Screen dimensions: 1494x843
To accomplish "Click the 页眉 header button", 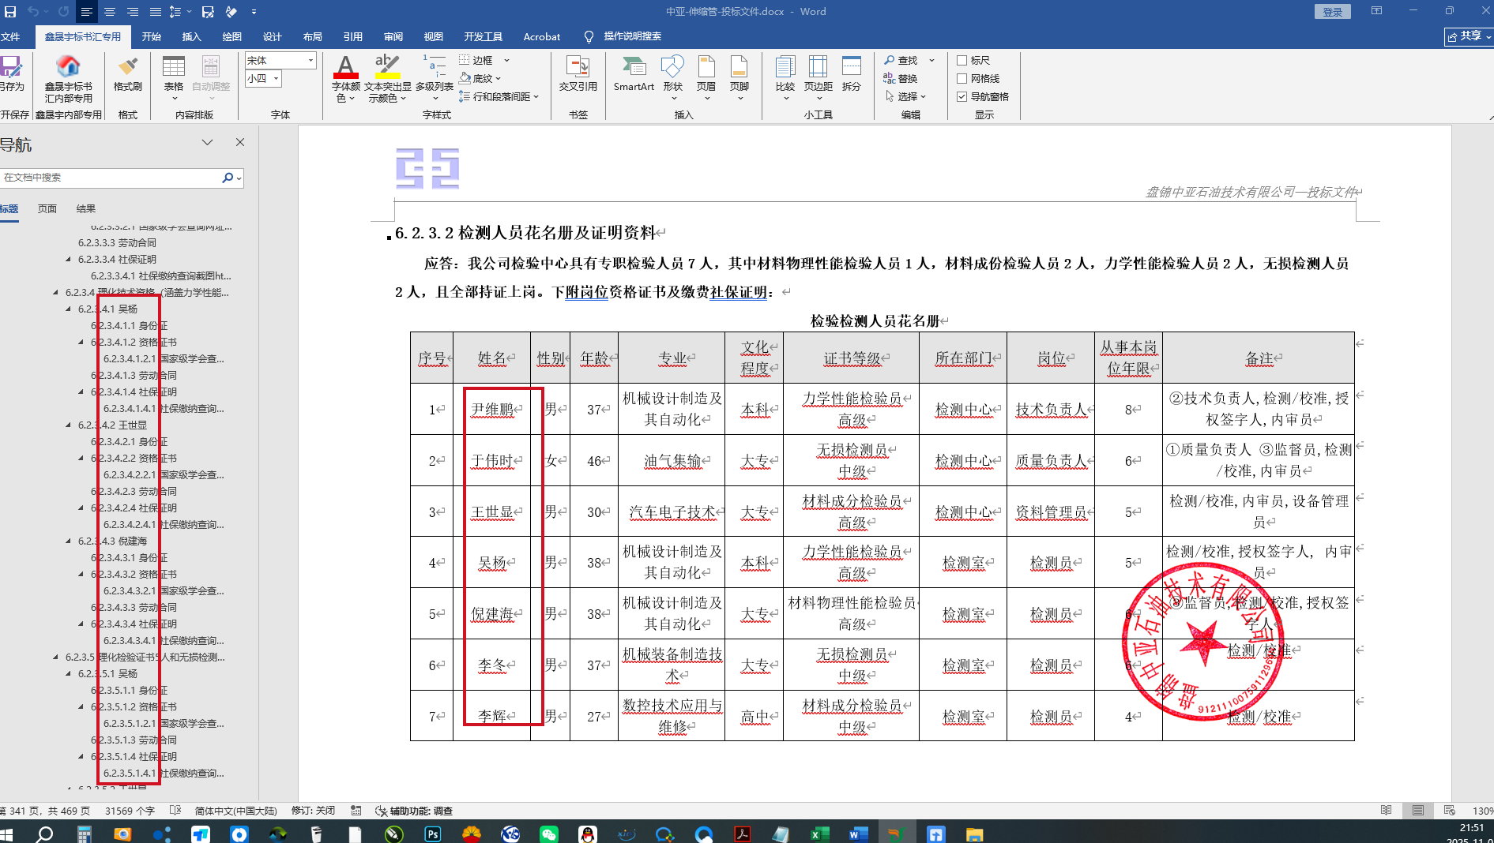I will pyautogui.click(x=706, y=78).
